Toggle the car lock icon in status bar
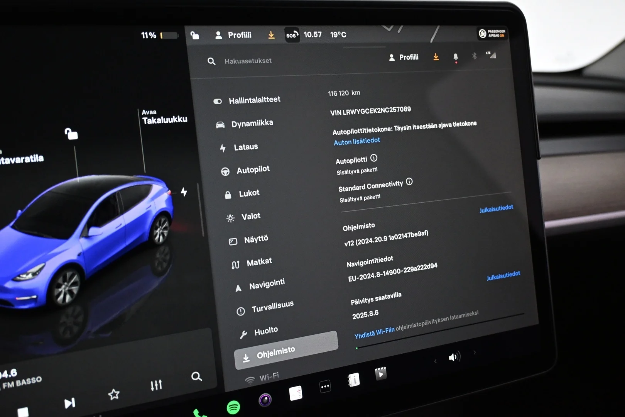Screen dimensions: 625x417 195,35
